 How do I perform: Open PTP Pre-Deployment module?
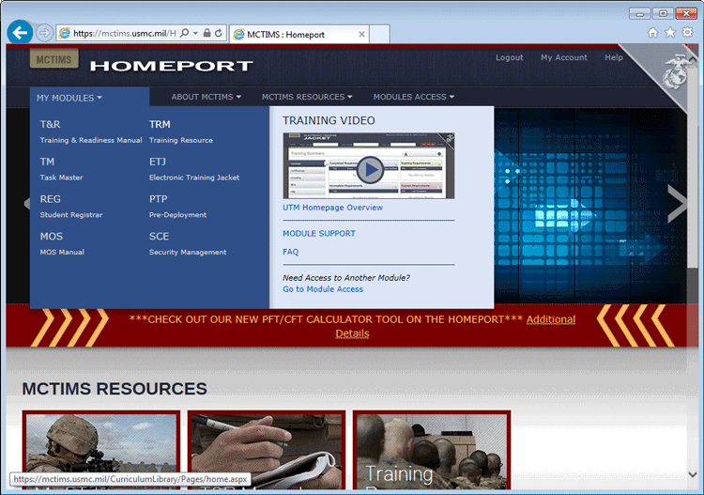[177, 207]
